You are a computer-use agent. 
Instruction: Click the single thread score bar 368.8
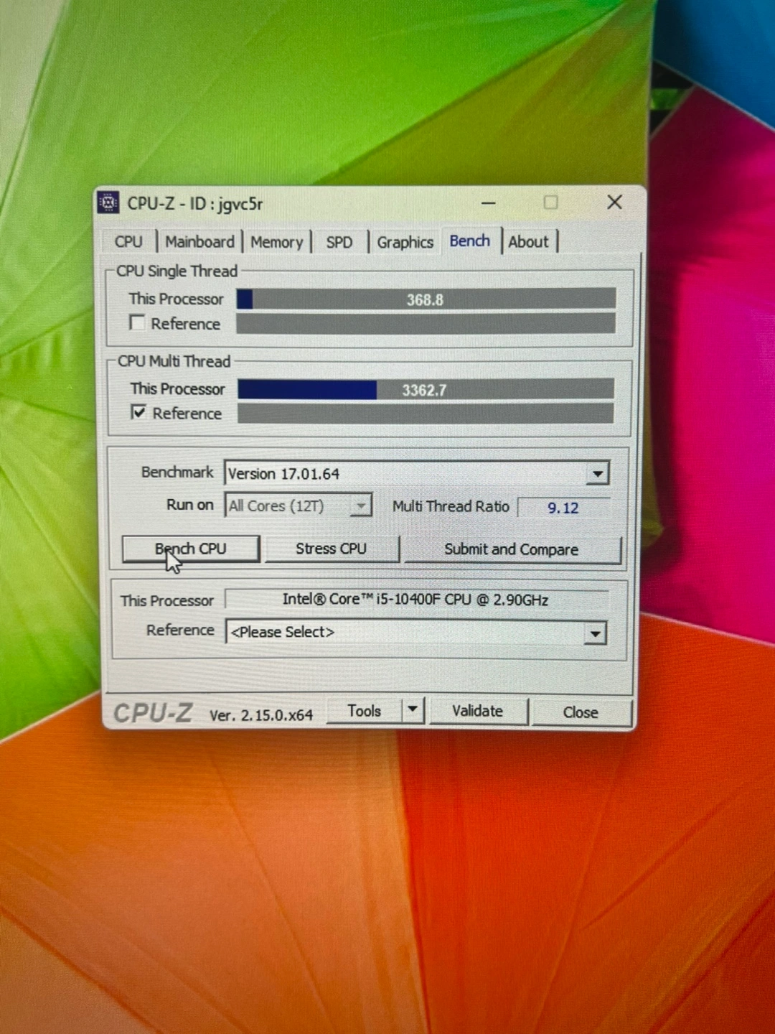click(426, 299)
